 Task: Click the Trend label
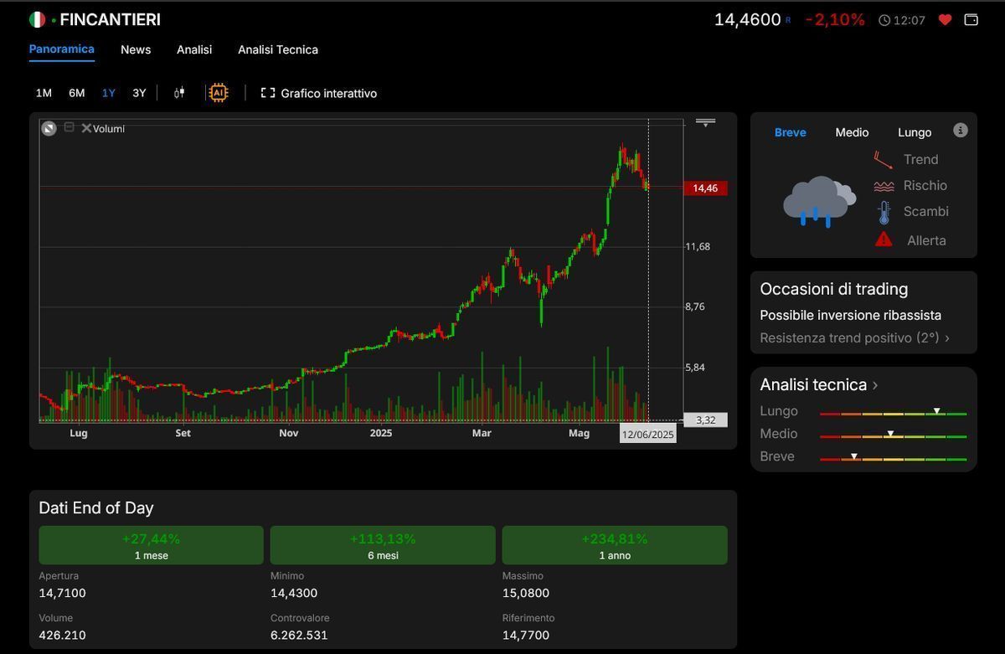[921, 159]
